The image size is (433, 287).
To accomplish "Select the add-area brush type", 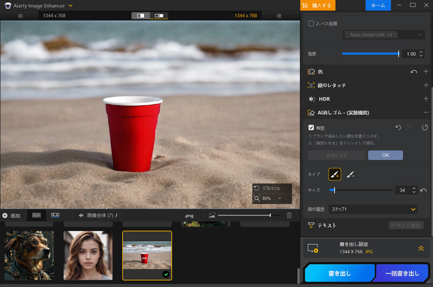I will 335,174.
